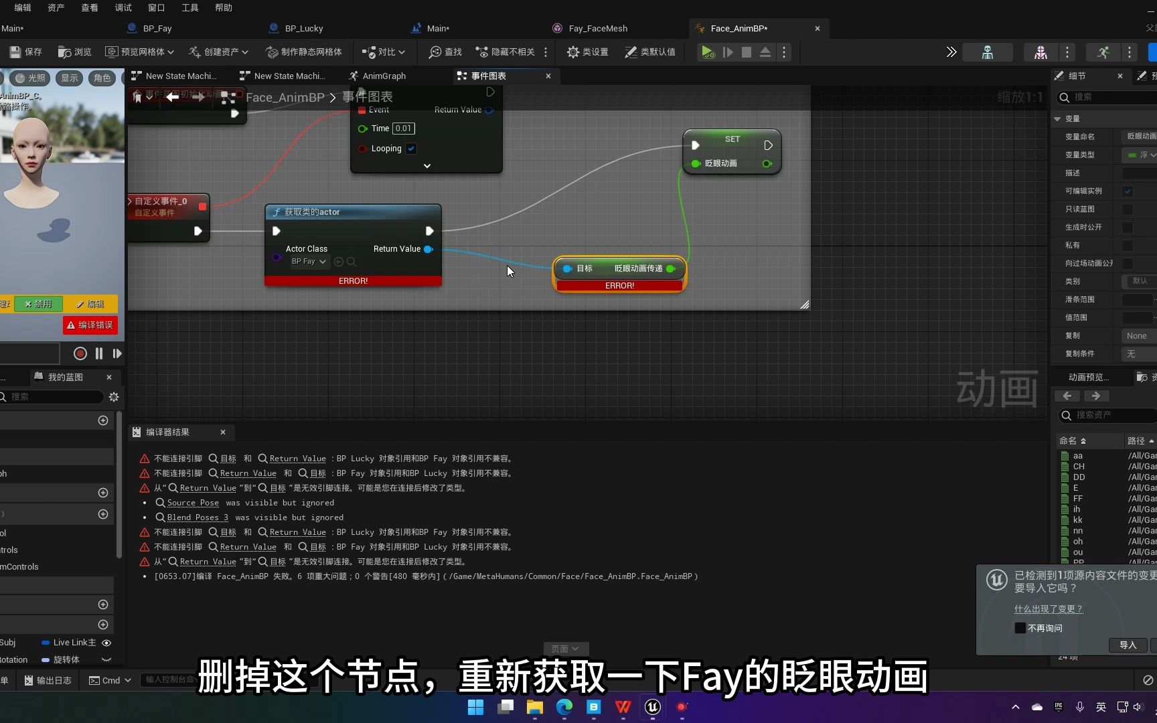The height and width of the screenshot is (723, 1157).
Task: Uncheck 可编辑实例 in the details panel
Action: [1129, 191]
